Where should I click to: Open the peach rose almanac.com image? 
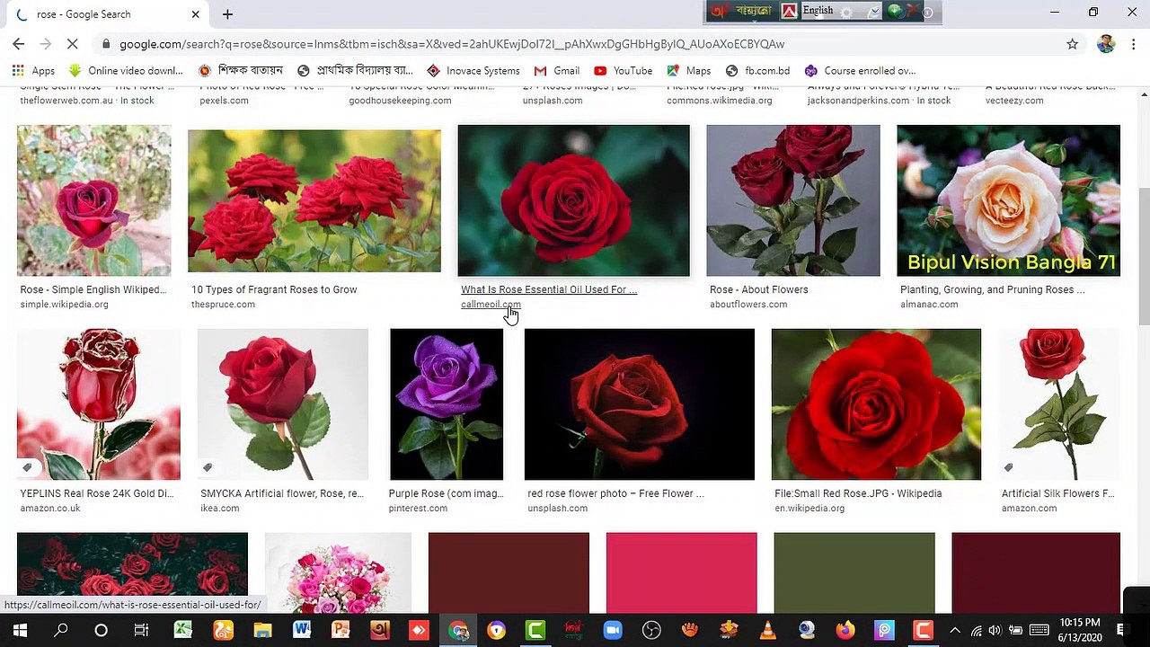pyautogui.click(x=1008, y=200)
